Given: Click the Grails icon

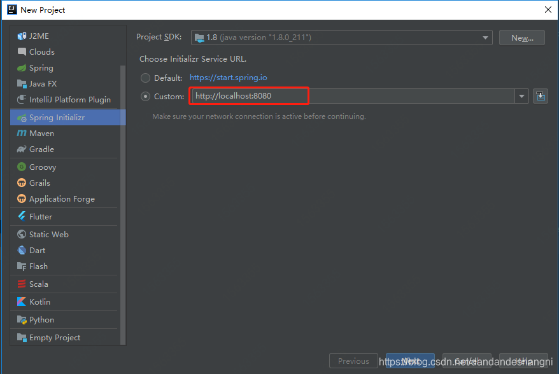Looking at the screenshot, I should pos(22,183).
